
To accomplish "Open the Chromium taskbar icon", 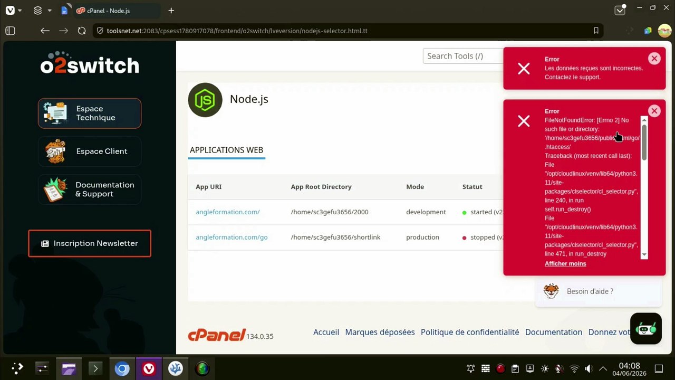I will (x=122, y=368).
